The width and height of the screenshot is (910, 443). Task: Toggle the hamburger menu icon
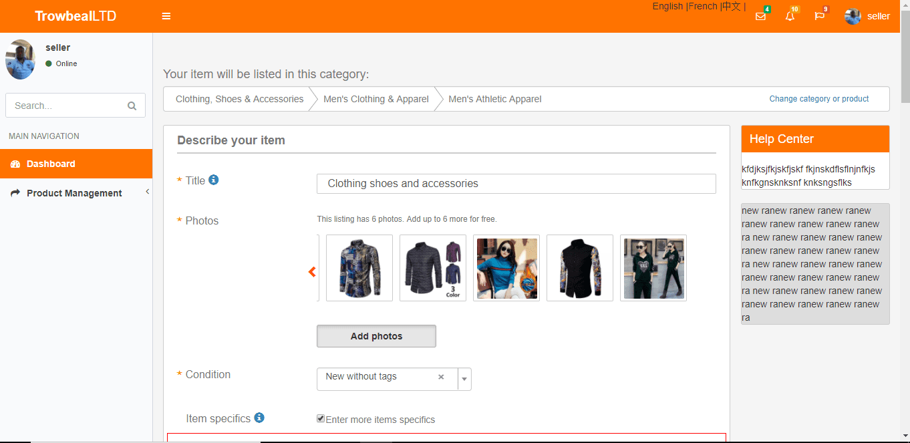click(166, 16)
